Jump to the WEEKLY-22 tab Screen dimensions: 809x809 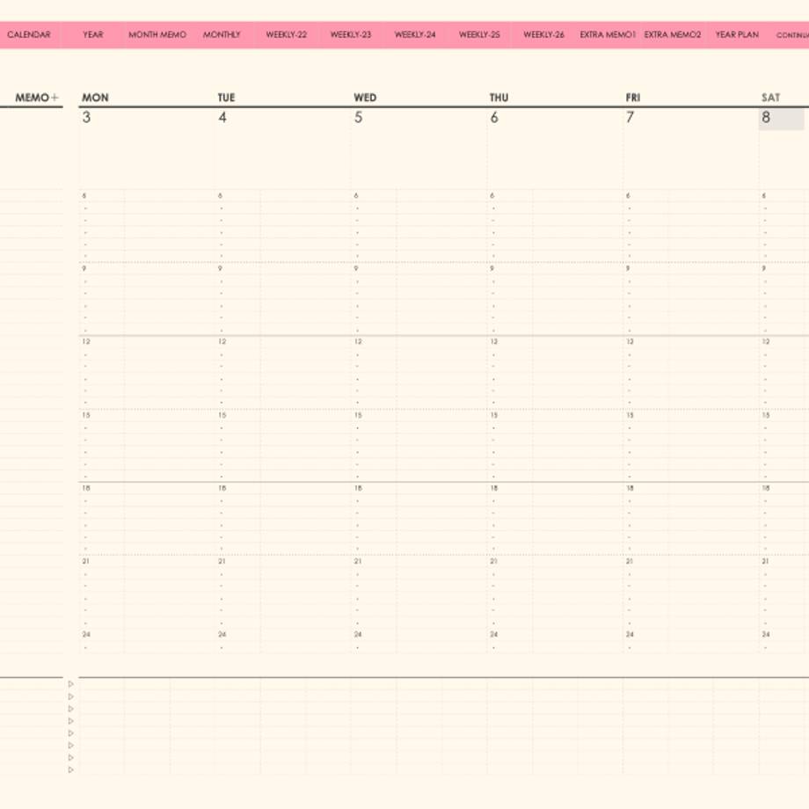pos(287,34)
